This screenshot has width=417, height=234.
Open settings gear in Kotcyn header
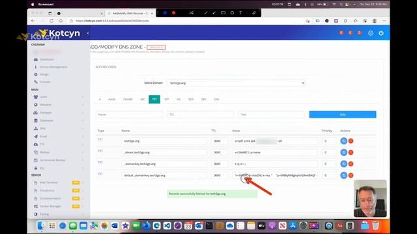pyautogui.click(x=371, y=33)
